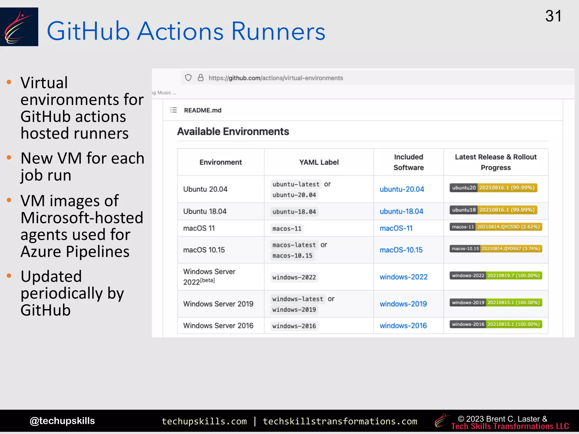Click the shield tracking protection icon
This screenshot has width=579, height=434.
pyautogui.click(x=188, y=78)
